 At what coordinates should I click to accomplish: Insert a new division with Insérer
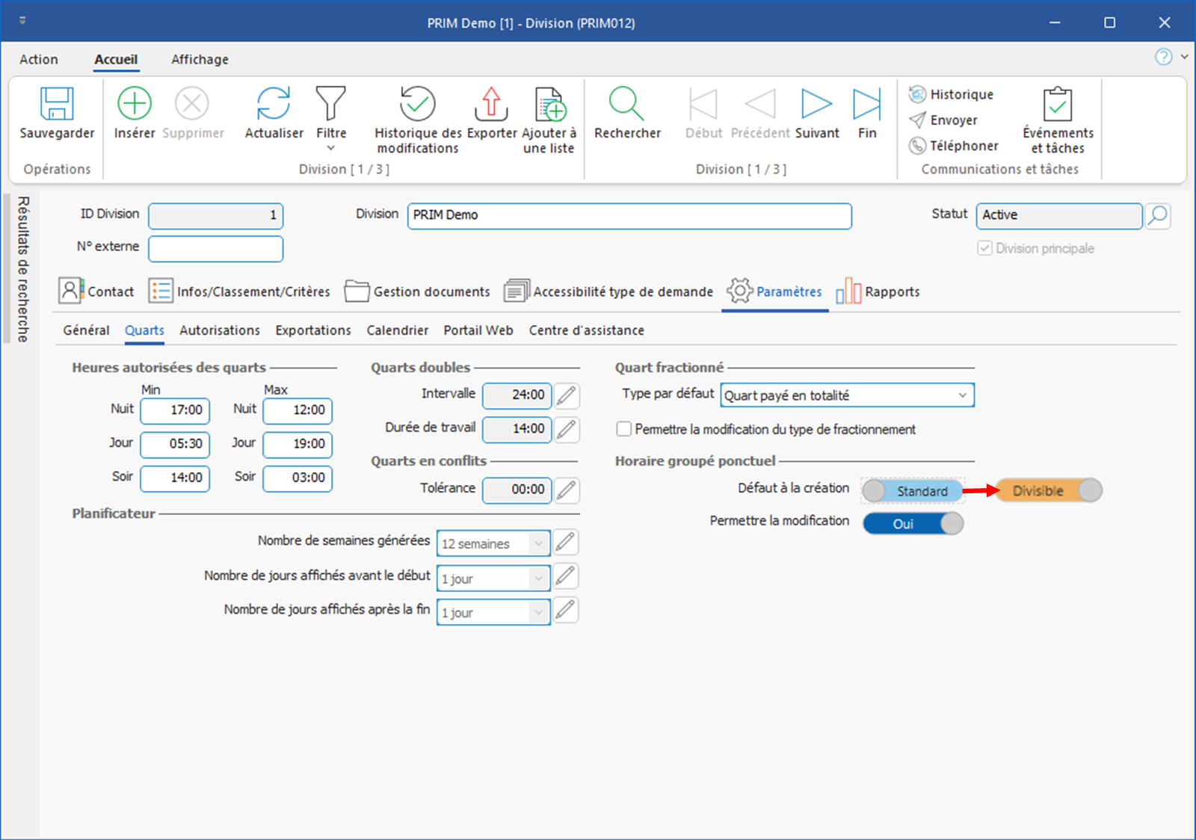[135, 104]
